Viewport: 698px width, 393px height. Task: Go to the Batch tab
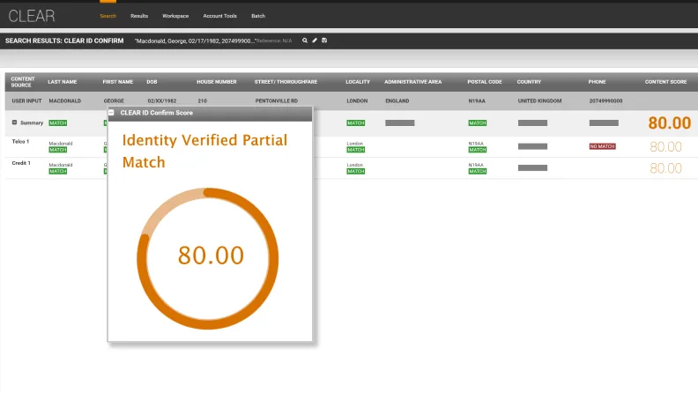(x=257, y=16)
